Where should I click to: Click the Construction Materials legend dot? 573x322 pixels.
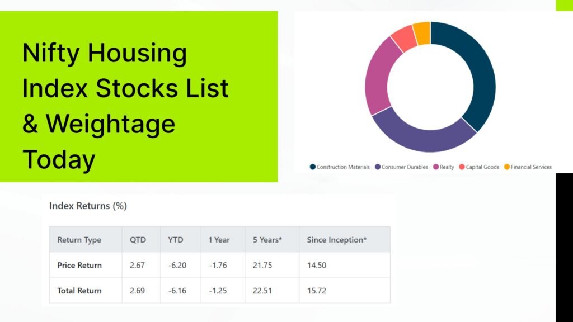click(312, 167)
